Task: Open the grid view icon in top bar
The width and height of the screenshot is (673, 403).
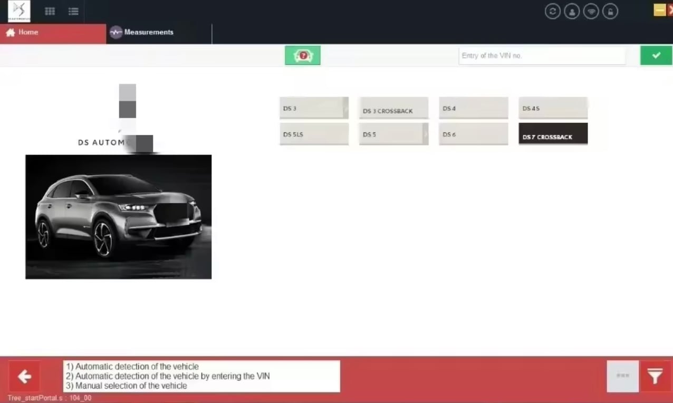Action: [x=50, y=11]
